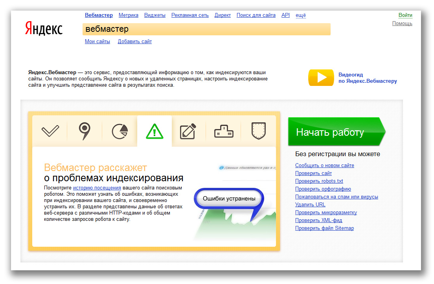The width and height of the screenshot is (434, 284).
Task: Go to Виджеты in top navigation
Action: click(x=155, y=15)
